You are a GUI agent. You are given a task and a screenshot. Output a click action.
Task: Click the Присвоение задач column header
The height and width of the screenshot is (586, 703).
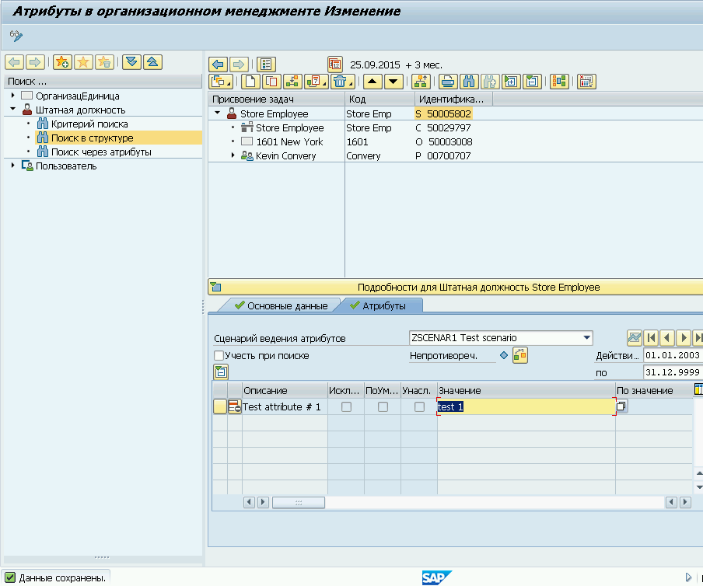276,99
